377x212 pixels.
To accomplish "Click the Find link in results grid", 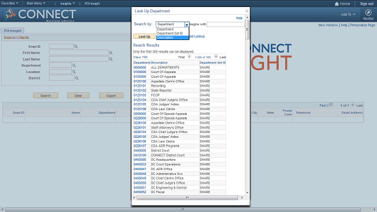I will click(322, 105).
